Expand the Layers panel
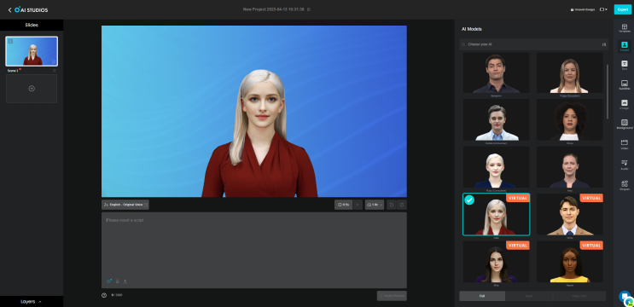 (31, 301)
